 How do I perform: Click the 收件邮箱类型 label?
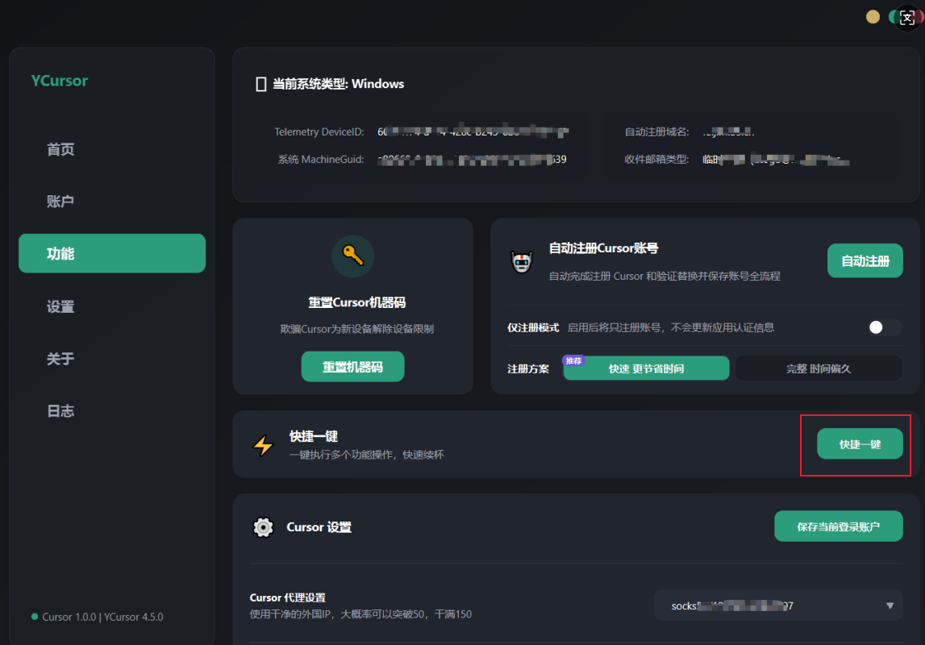[x=656, y=160]
